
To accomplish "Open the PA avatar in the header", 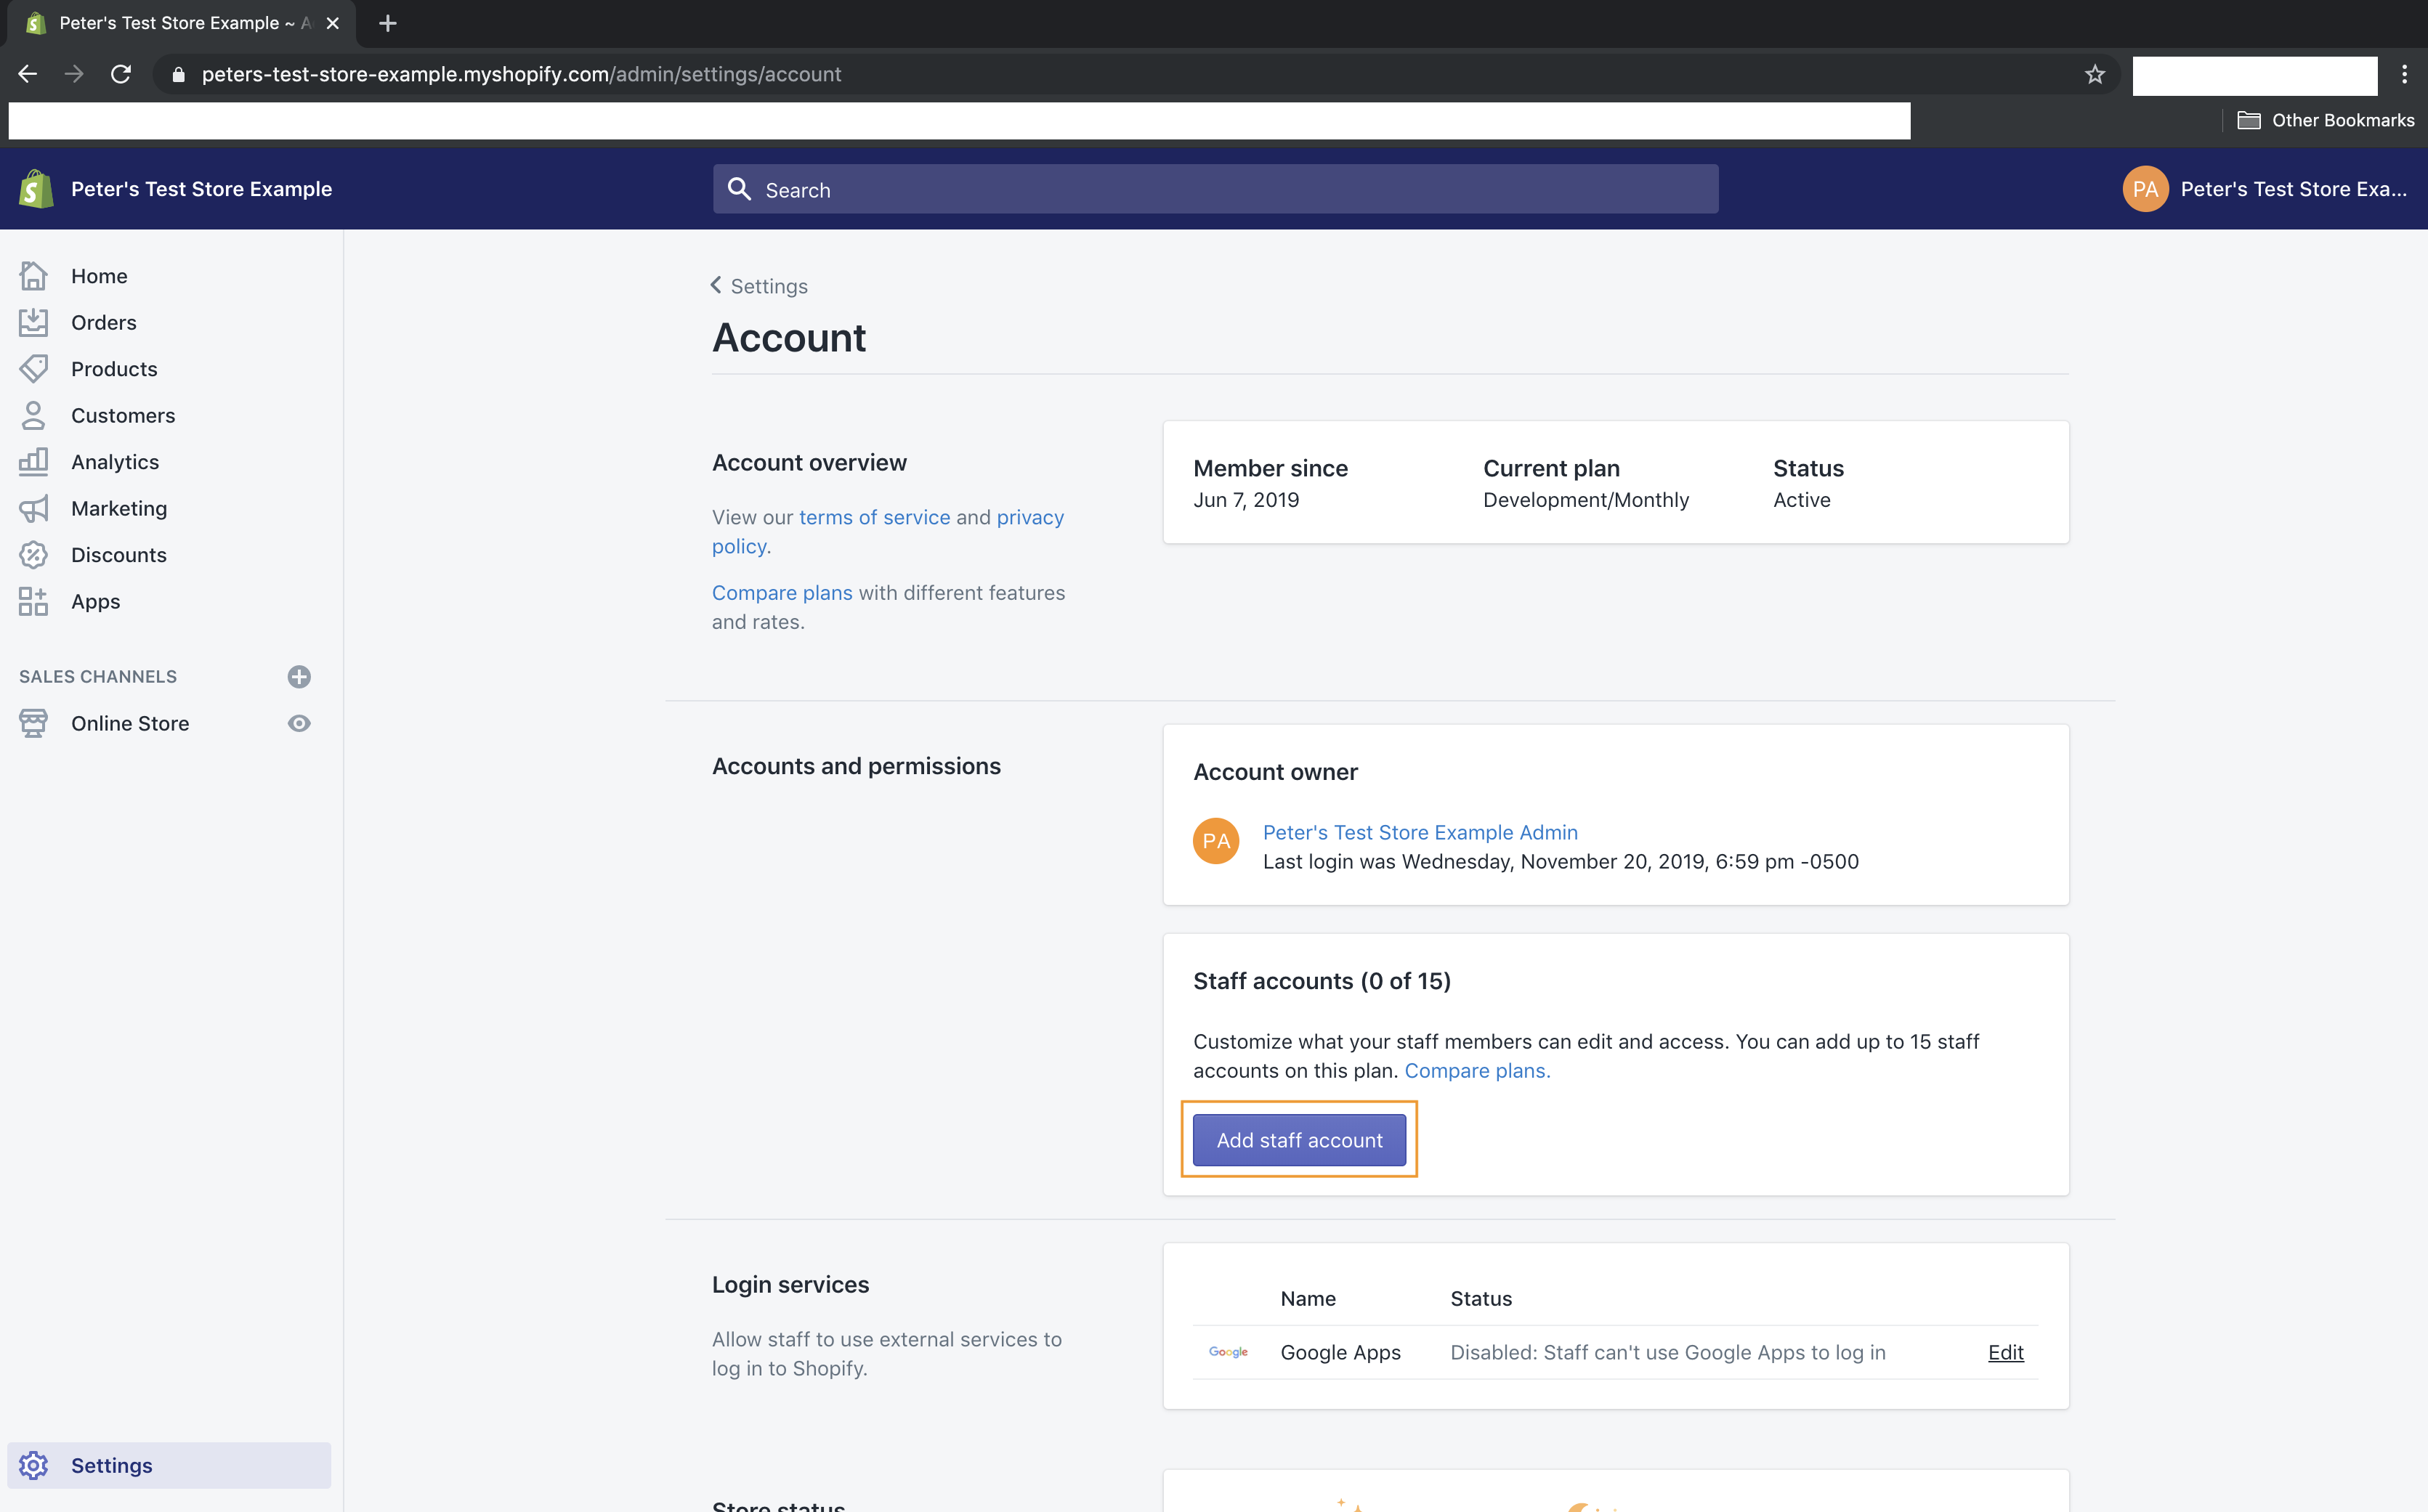I will point(2145,189).
